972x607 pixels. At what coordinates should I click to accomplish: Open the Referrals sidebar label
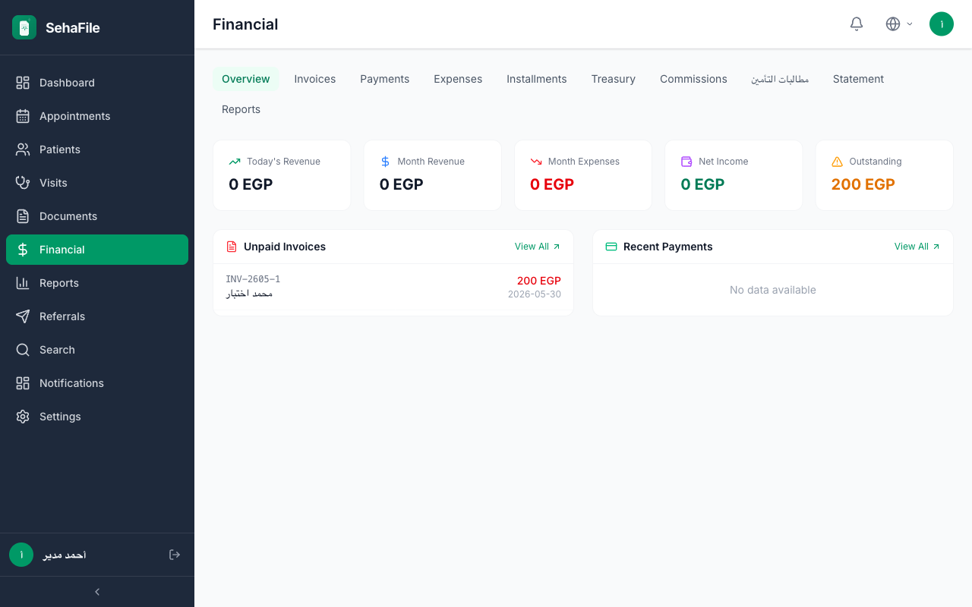click(x=62, y=316)
